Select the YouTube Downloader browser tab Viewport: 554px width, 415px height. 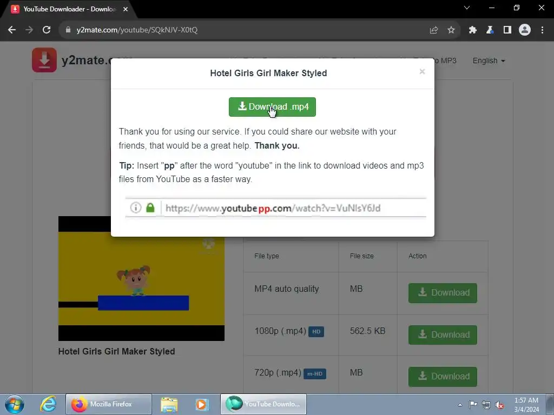(x=69, y=9)
